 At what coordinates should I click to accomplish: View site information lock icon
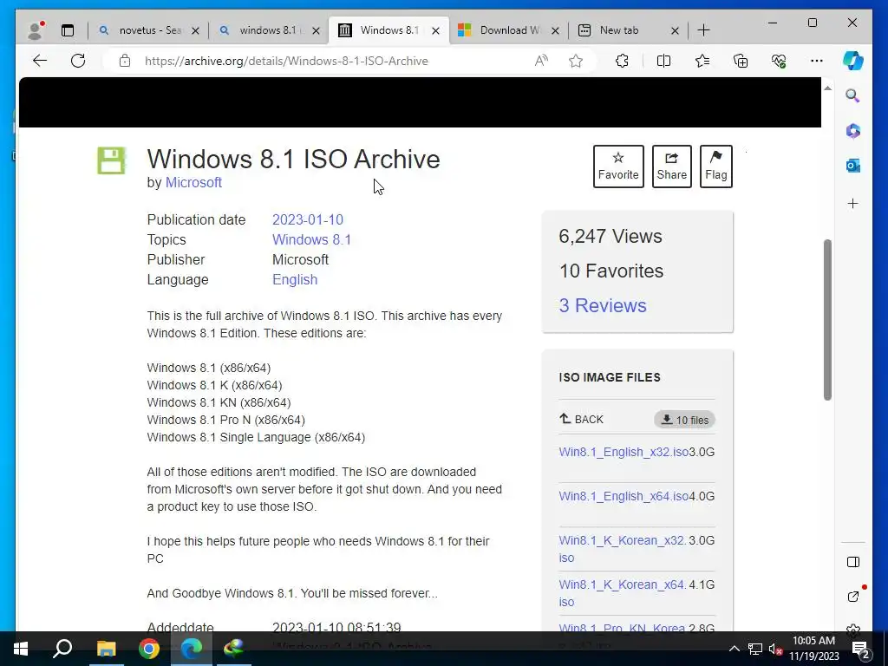(x=125, y=61)
